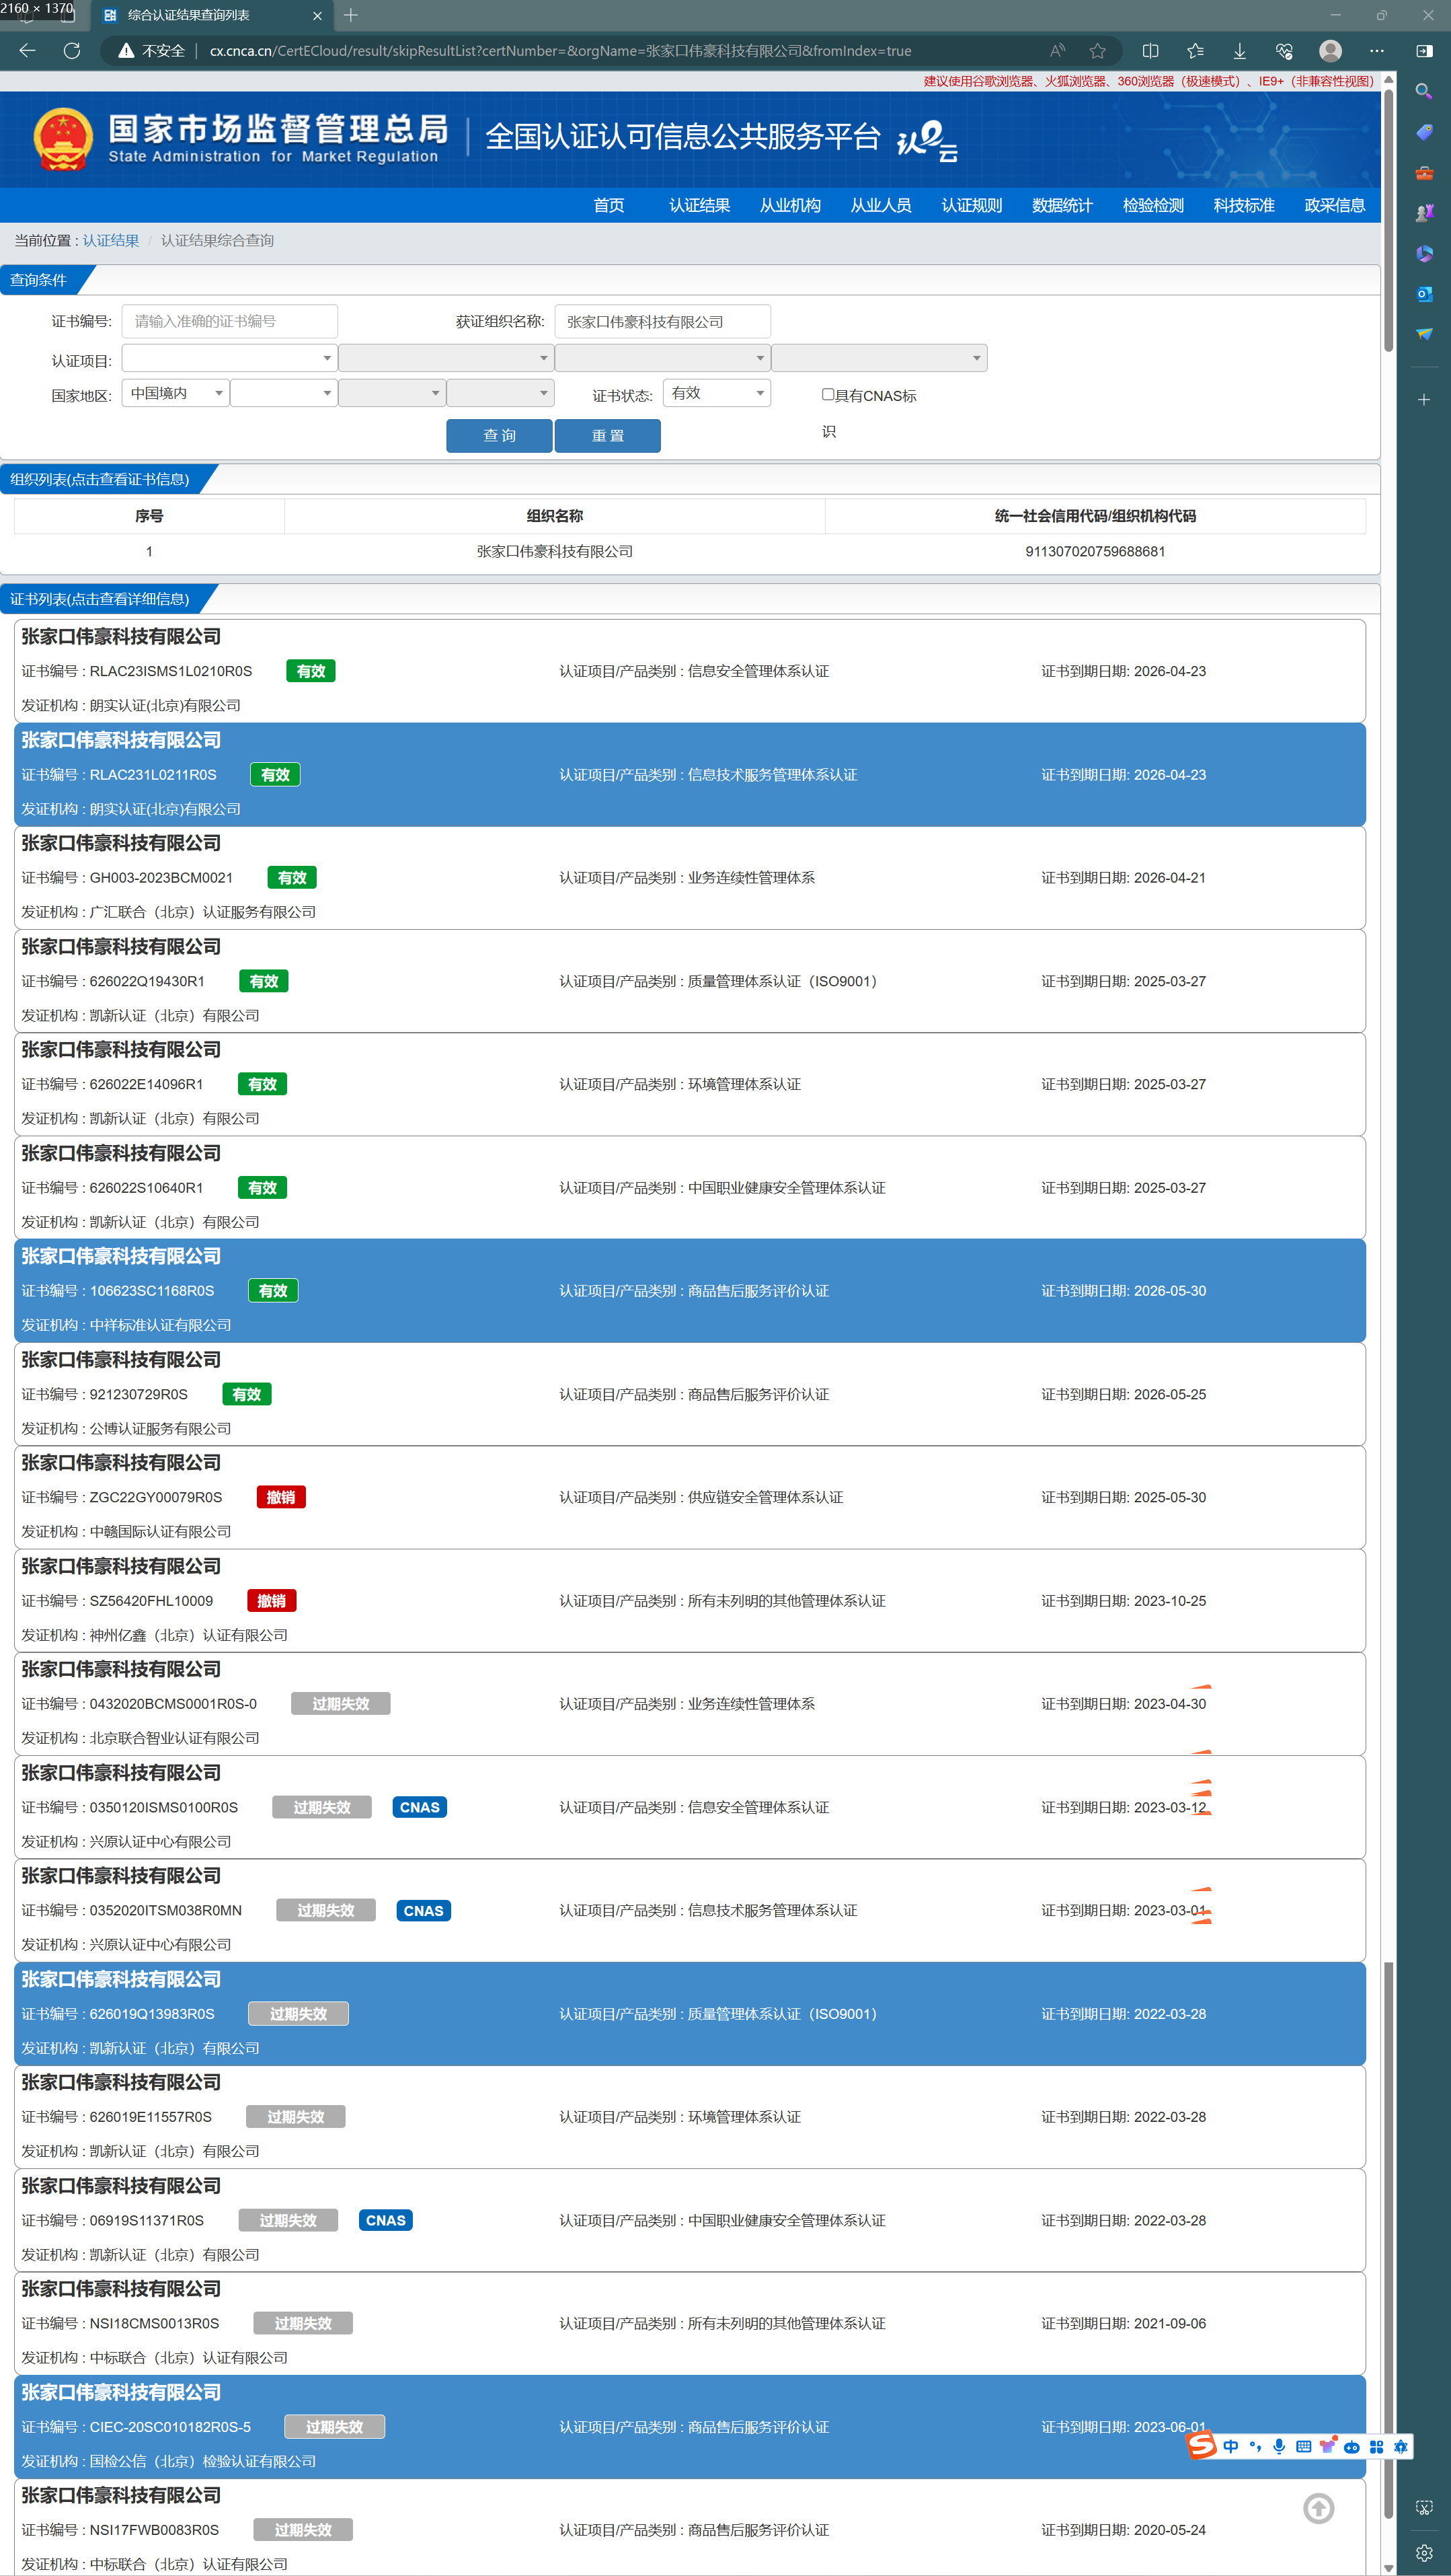This screenshot has height=2576, width=1451.
Task: Open browser essentials heart icon
Action: click(1284, 51)
